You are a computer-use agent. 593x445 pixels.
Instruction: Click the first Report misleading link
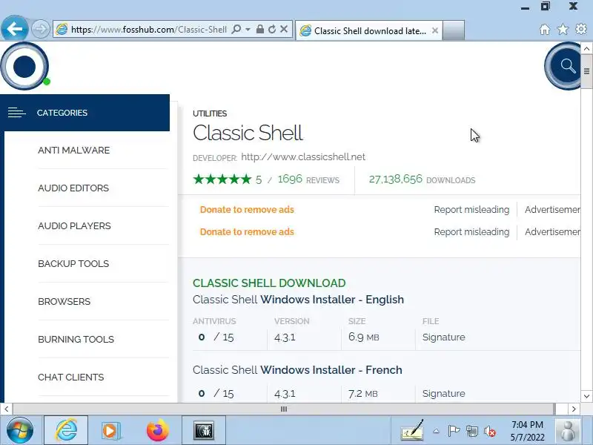pos(471,210)
